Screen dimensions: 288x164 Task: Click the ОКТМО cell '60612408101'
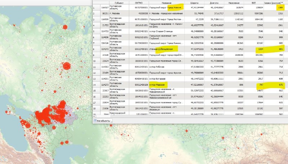(139, 49)
